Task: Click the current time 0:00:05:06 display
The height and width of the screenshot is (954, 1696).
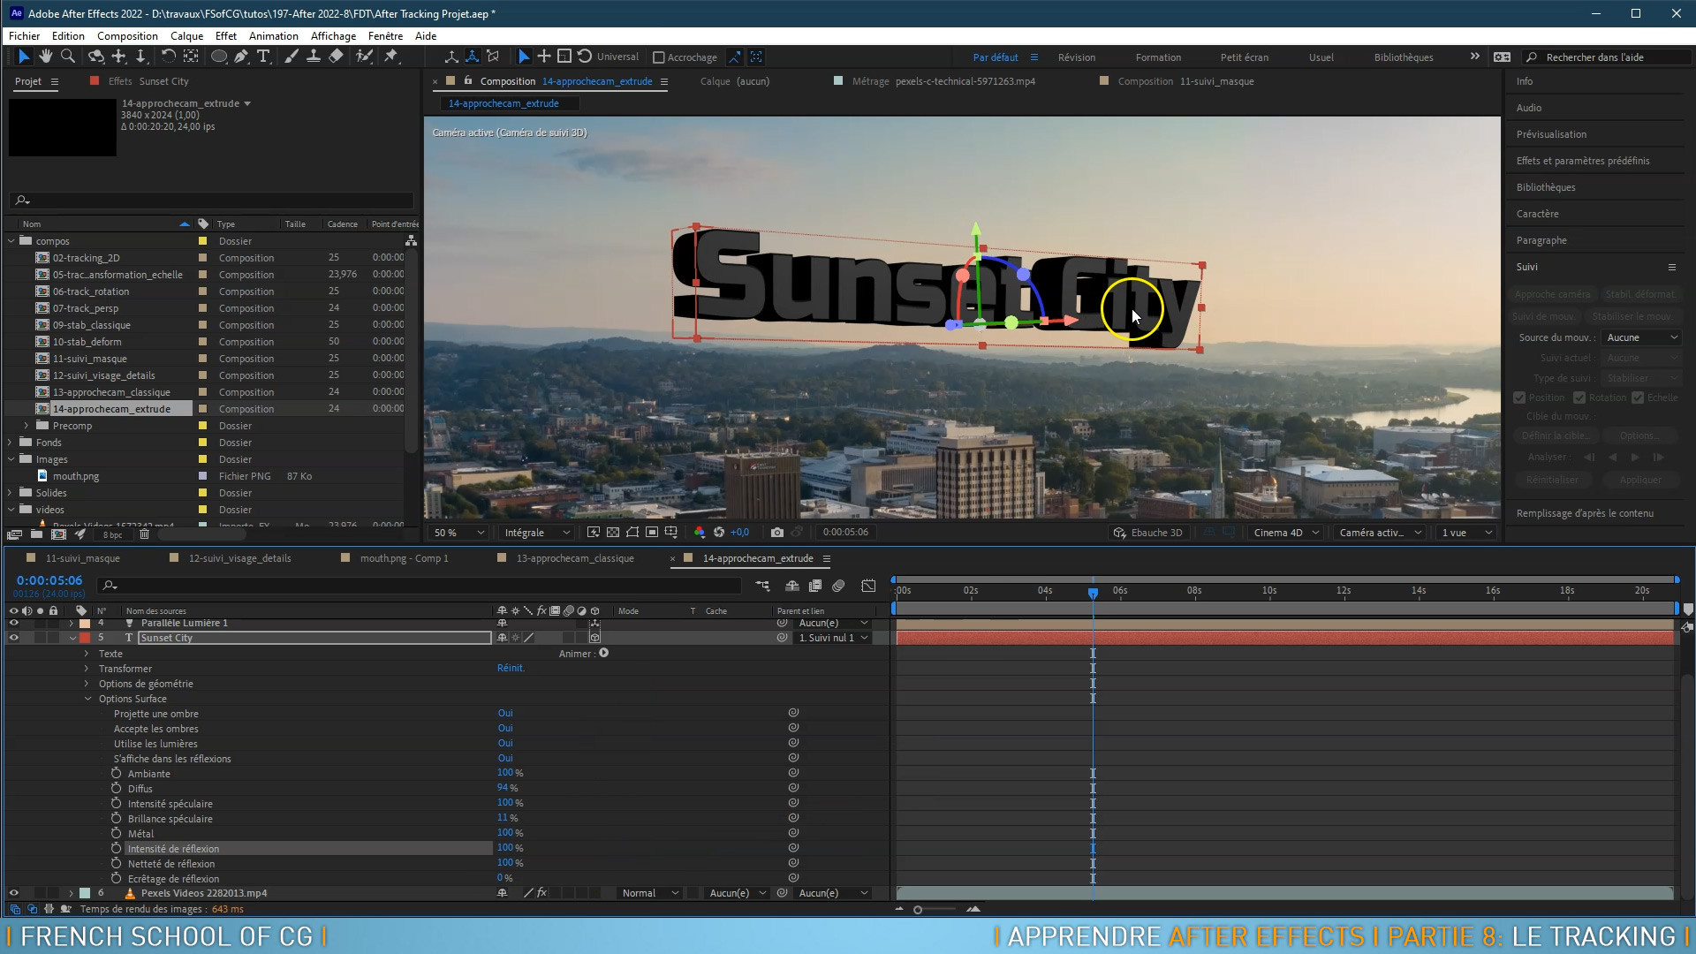Action: click(49, 580)
